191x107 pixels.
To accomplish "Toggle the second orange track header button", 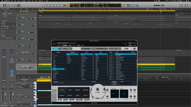I will coord(27,11).
